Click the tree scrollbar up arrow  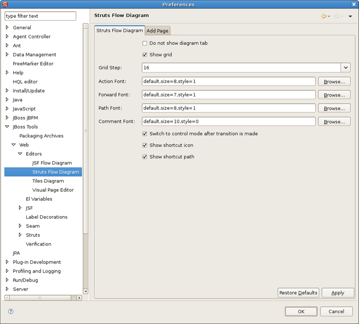point(86,26)
